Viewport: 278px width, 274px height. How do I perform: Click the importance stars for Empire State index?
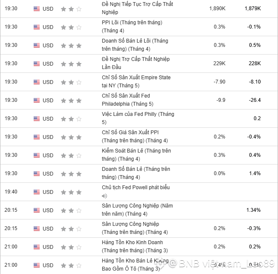(x=71, y=82)
